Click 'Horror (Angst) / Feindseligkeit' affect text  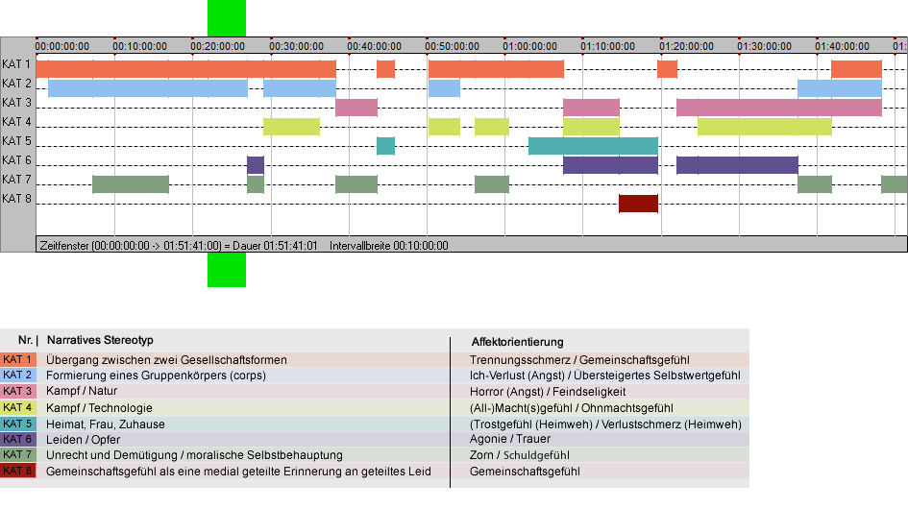click(548, 392)
